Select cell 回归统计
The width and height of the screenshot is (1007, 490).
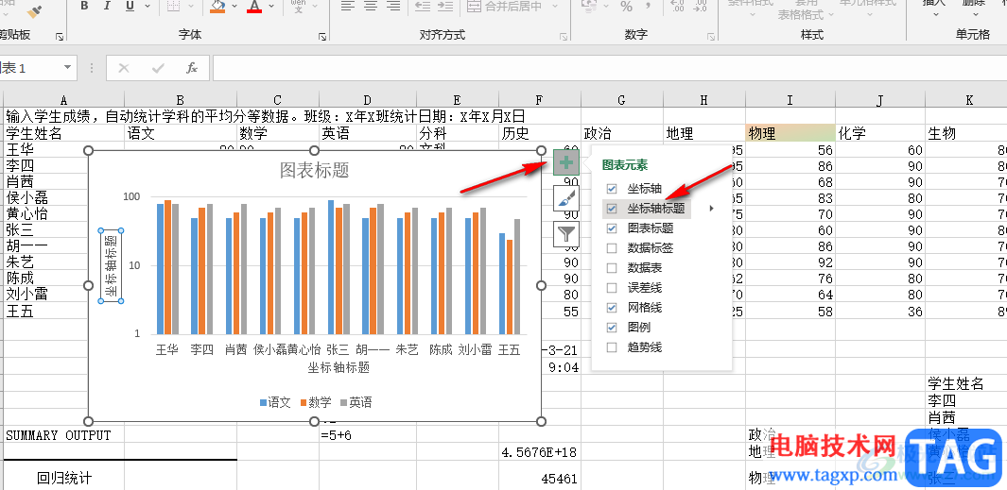(64, 478)
